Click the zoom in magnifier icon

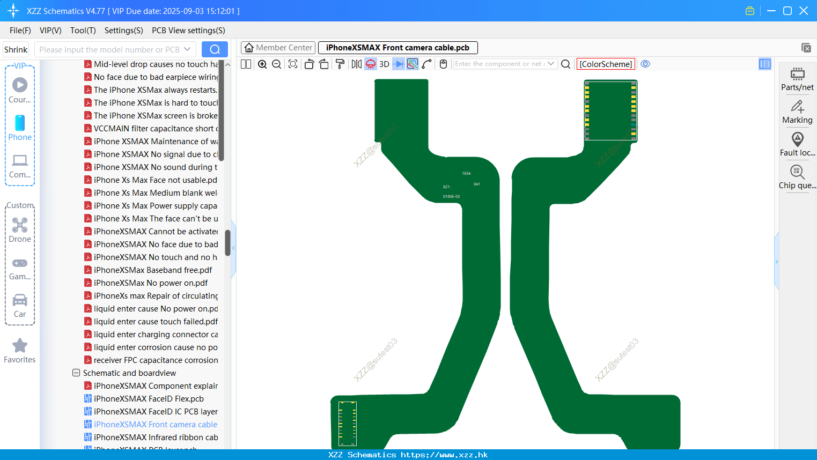pyautogui.click(x=262, y=64)
